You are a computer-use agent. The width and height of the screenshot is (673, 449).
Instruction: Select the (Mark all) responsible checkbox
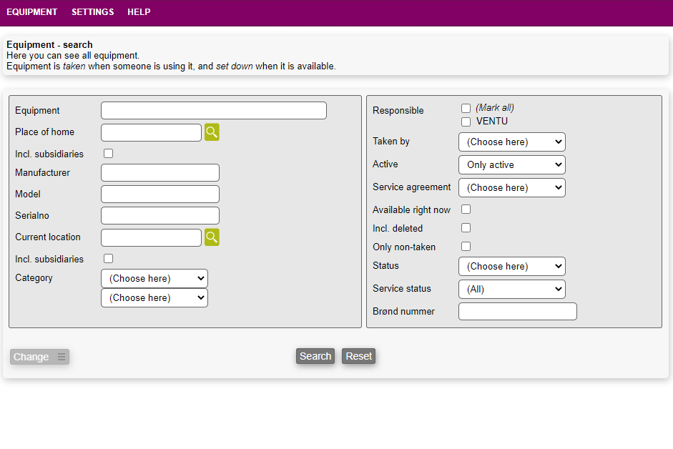coord(466,108)
